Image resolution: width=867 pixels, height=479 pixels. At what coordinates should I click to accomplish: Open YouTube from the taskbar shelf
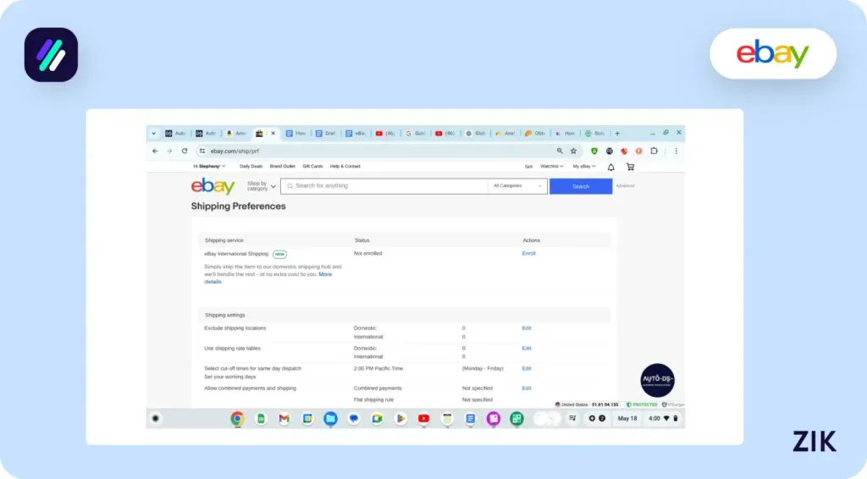pyautogui.click(x=423, y=418)
